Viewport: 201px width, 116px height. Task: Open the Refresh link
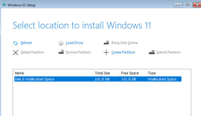(26, 43)
